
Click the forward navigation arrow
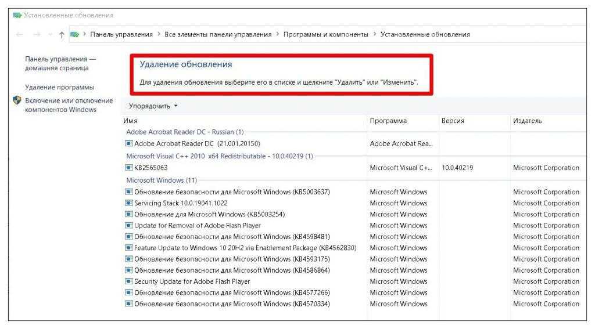point(35,35)
